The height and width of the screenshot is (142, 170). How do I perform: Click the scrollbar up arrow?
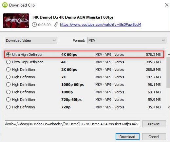[169, 55]
